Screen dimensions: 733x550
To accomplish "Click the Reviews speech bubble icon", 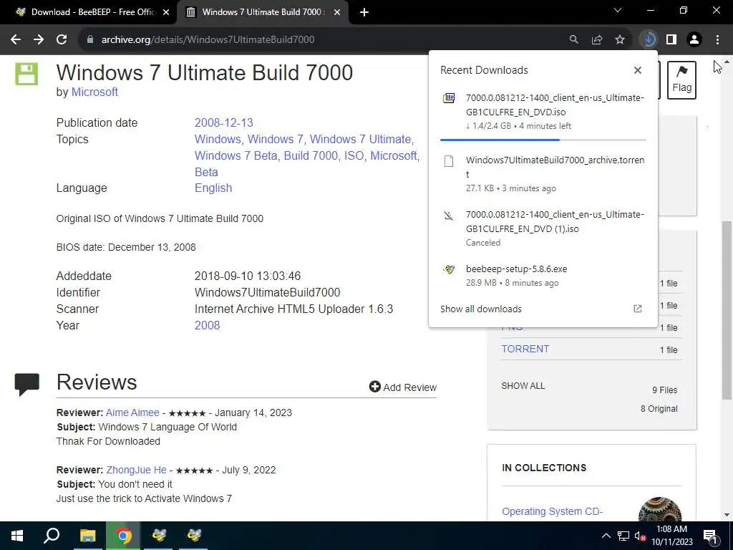I will click(x=26, y=385).
